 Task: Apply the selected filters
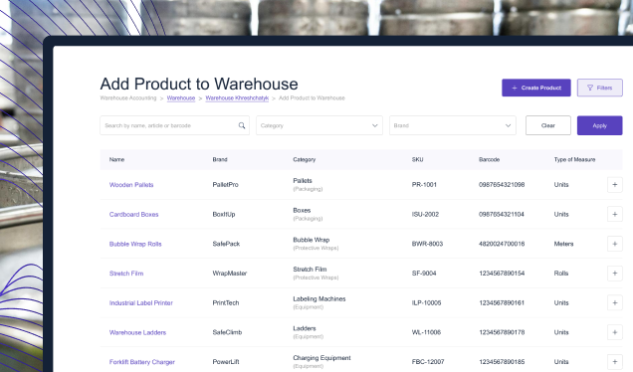click(x=599, y=125)
